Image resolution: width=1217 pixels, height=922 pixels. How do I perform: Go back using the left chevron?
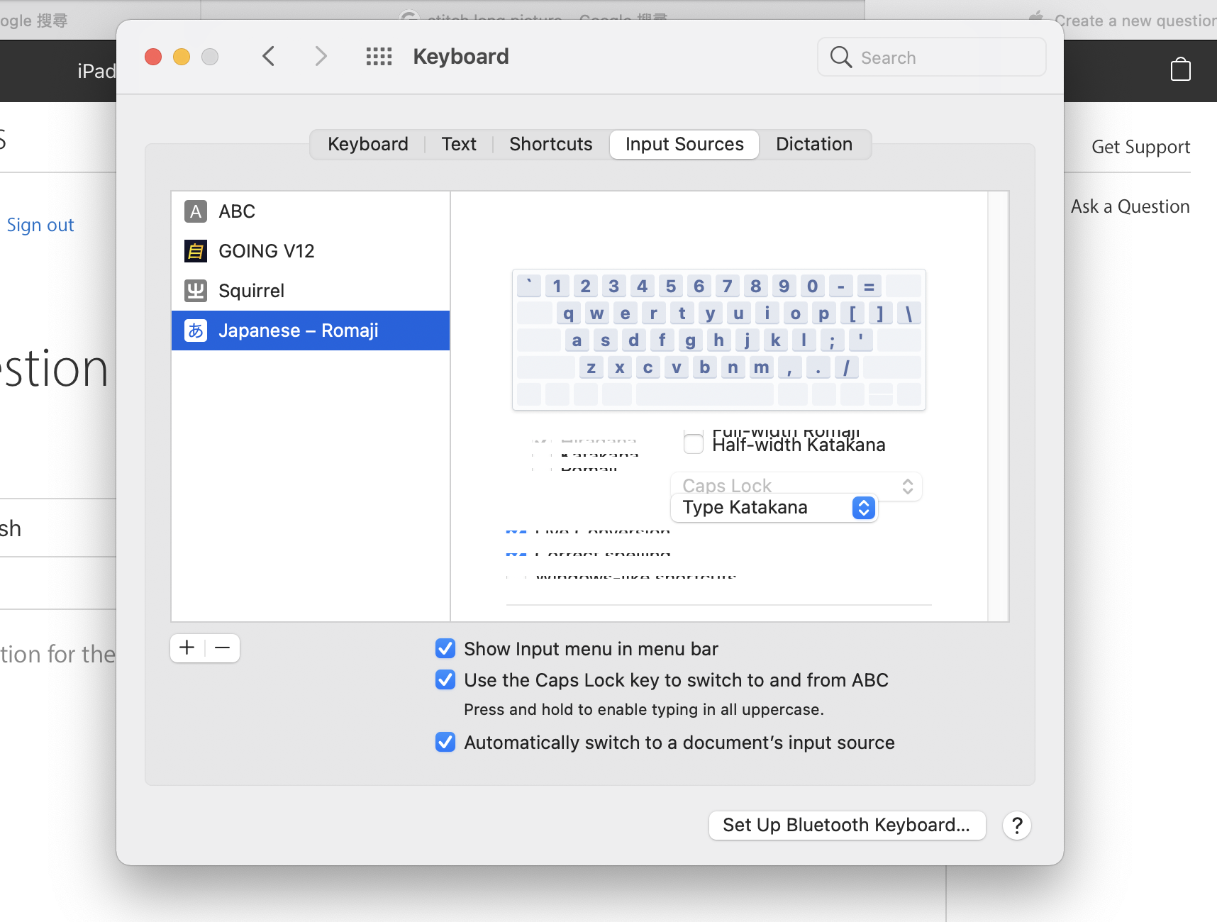[x=268, y=57]
